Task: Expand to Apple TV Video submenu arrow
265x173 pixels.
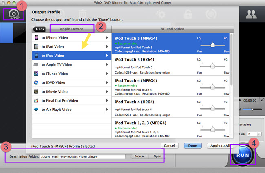Action: [107, 65]
